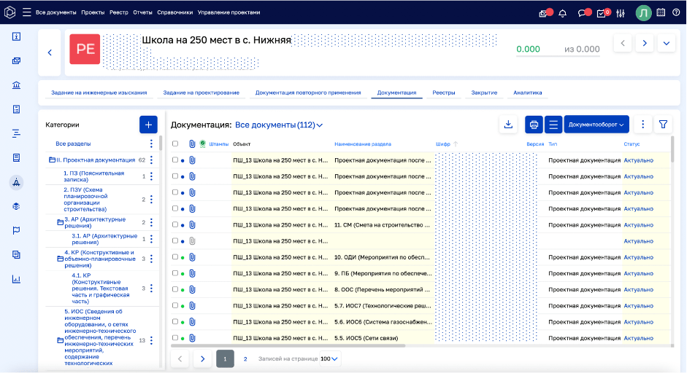Open the chat messages icon in top bar
The width and height of the screenshot is (687, 373).
[583, 12]
